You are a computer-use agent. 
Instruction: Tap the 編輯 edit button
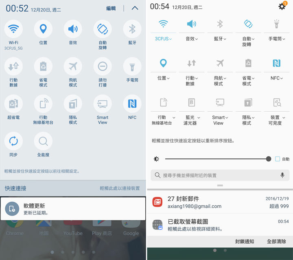(111, 8)
